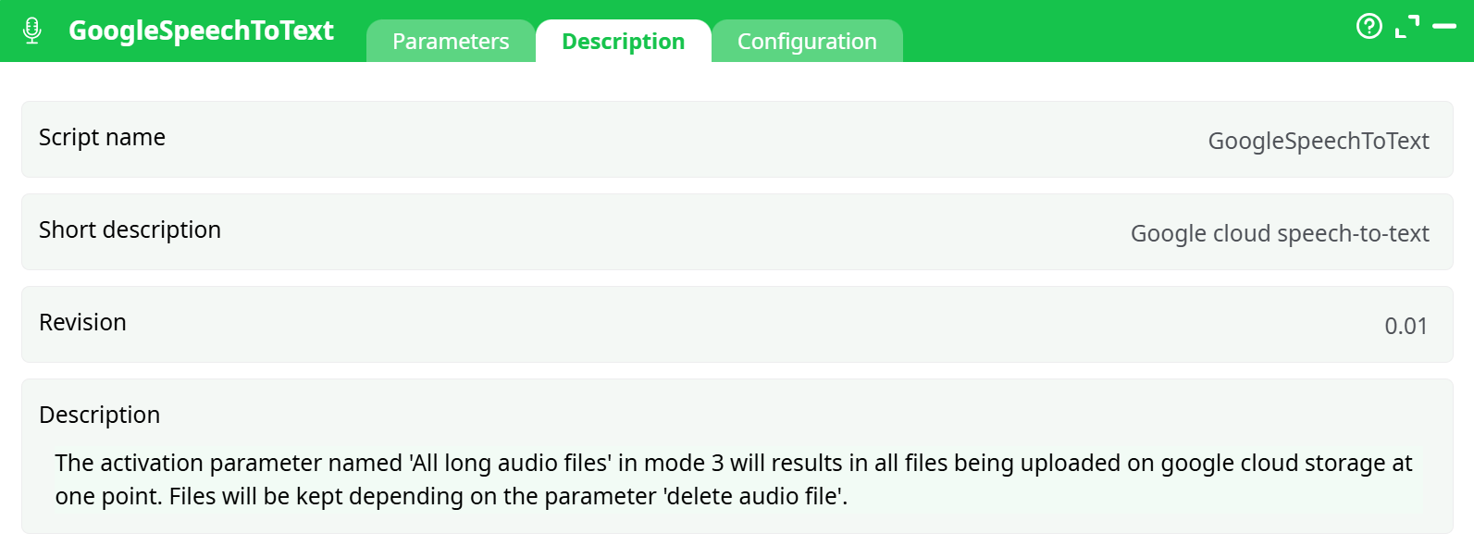The width and height of the screenshot is (1474, 546).
Task: Select the Description tab
Action: (623, 41)
